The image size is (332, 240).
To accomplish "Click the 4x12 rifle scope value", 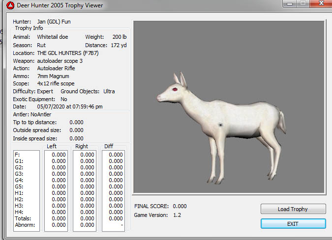I will click(56, 83).
